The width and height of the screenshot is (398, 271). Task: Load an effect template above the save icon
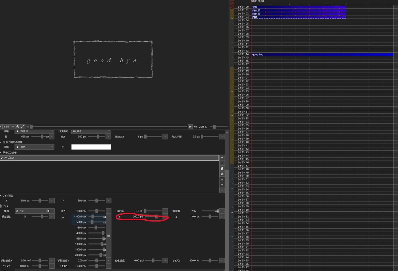(x=222, y=168)
